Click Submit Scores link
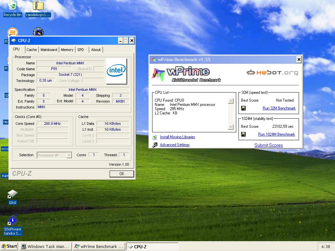This screenshot has width=335, height=251. pos(269,145)
